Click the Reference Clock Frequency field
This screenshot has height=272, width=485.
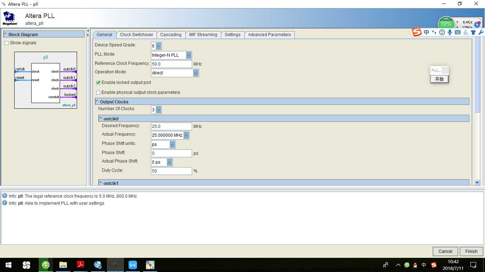coord(171,64)
